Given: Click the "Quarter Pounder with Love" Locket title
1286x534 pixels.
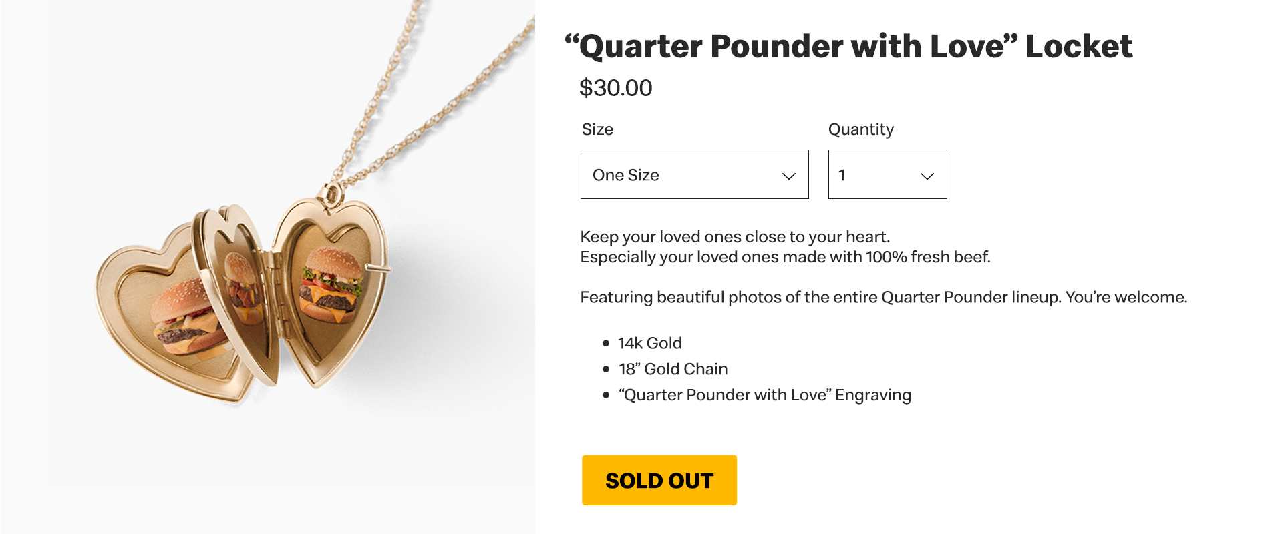Looking at the screenshot, I should coord(848,47).
